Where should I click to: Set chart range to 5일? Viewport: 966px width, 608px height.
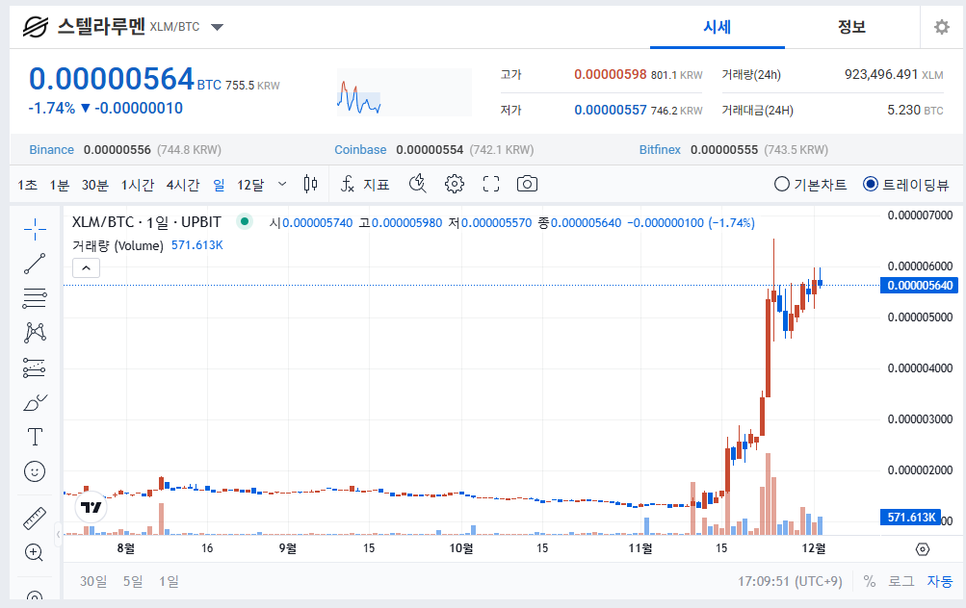click(x=133, y=581)
